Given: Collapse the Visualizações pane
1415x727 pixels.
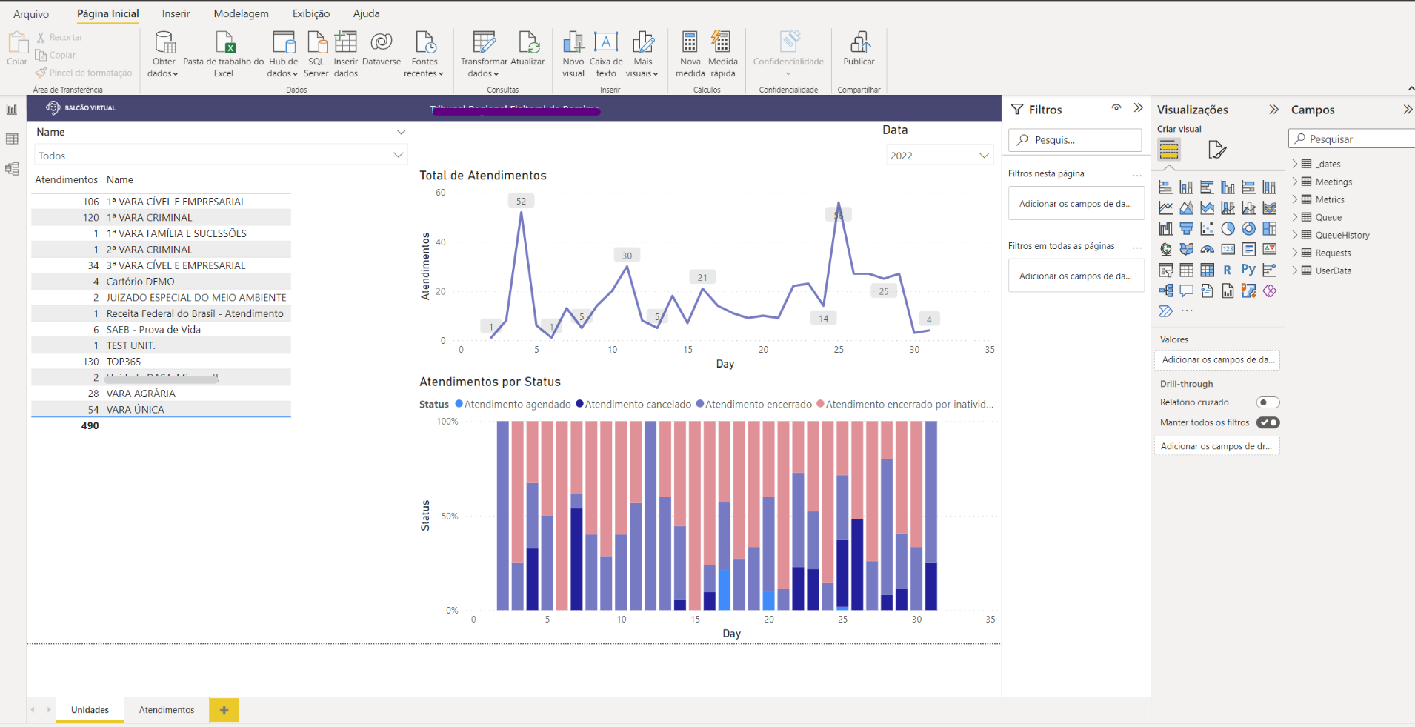Looking at the screenshot, I should click(1273, 109).
